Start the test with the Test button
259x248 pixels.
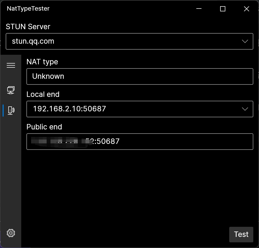coord(241,234)
